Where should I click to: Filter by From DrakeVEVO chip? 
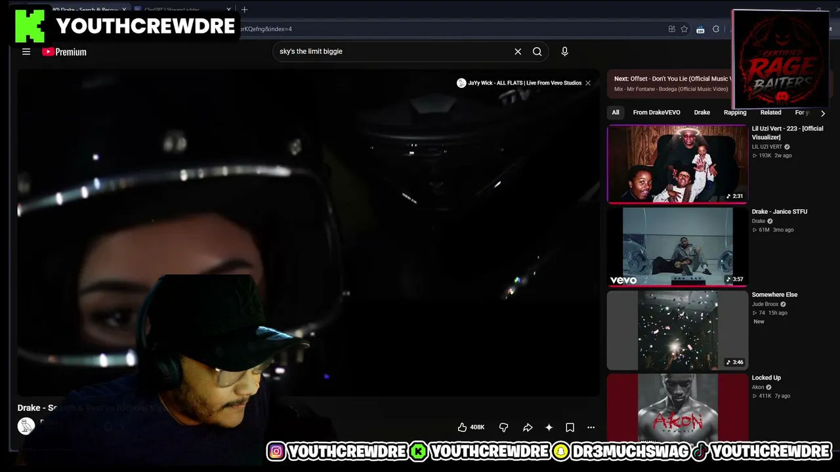656,113
